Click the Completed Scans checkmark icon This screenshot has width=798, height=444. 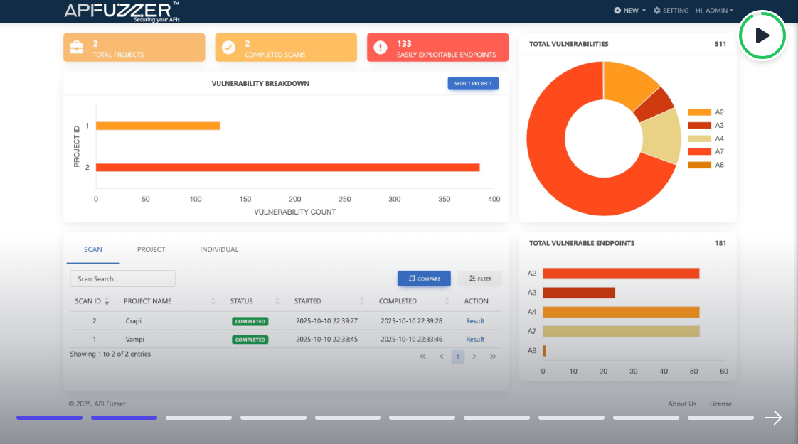click(x=228, y=48)
